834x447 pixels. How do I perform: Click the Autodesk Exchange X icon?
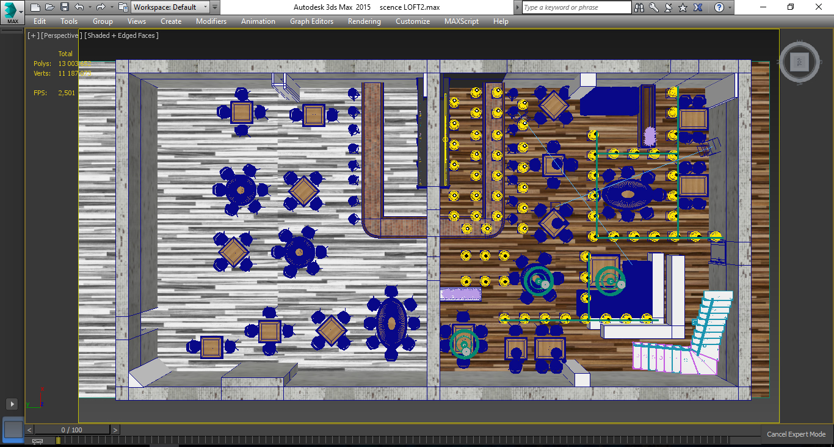[698, 7]
